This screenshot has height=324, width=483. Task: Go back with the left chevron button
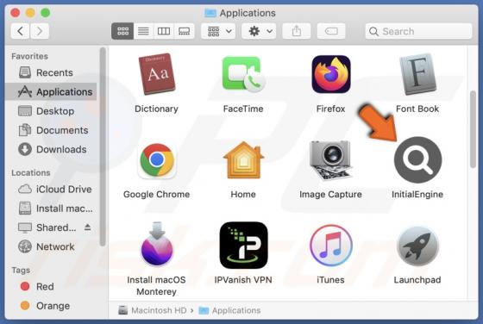21,31
